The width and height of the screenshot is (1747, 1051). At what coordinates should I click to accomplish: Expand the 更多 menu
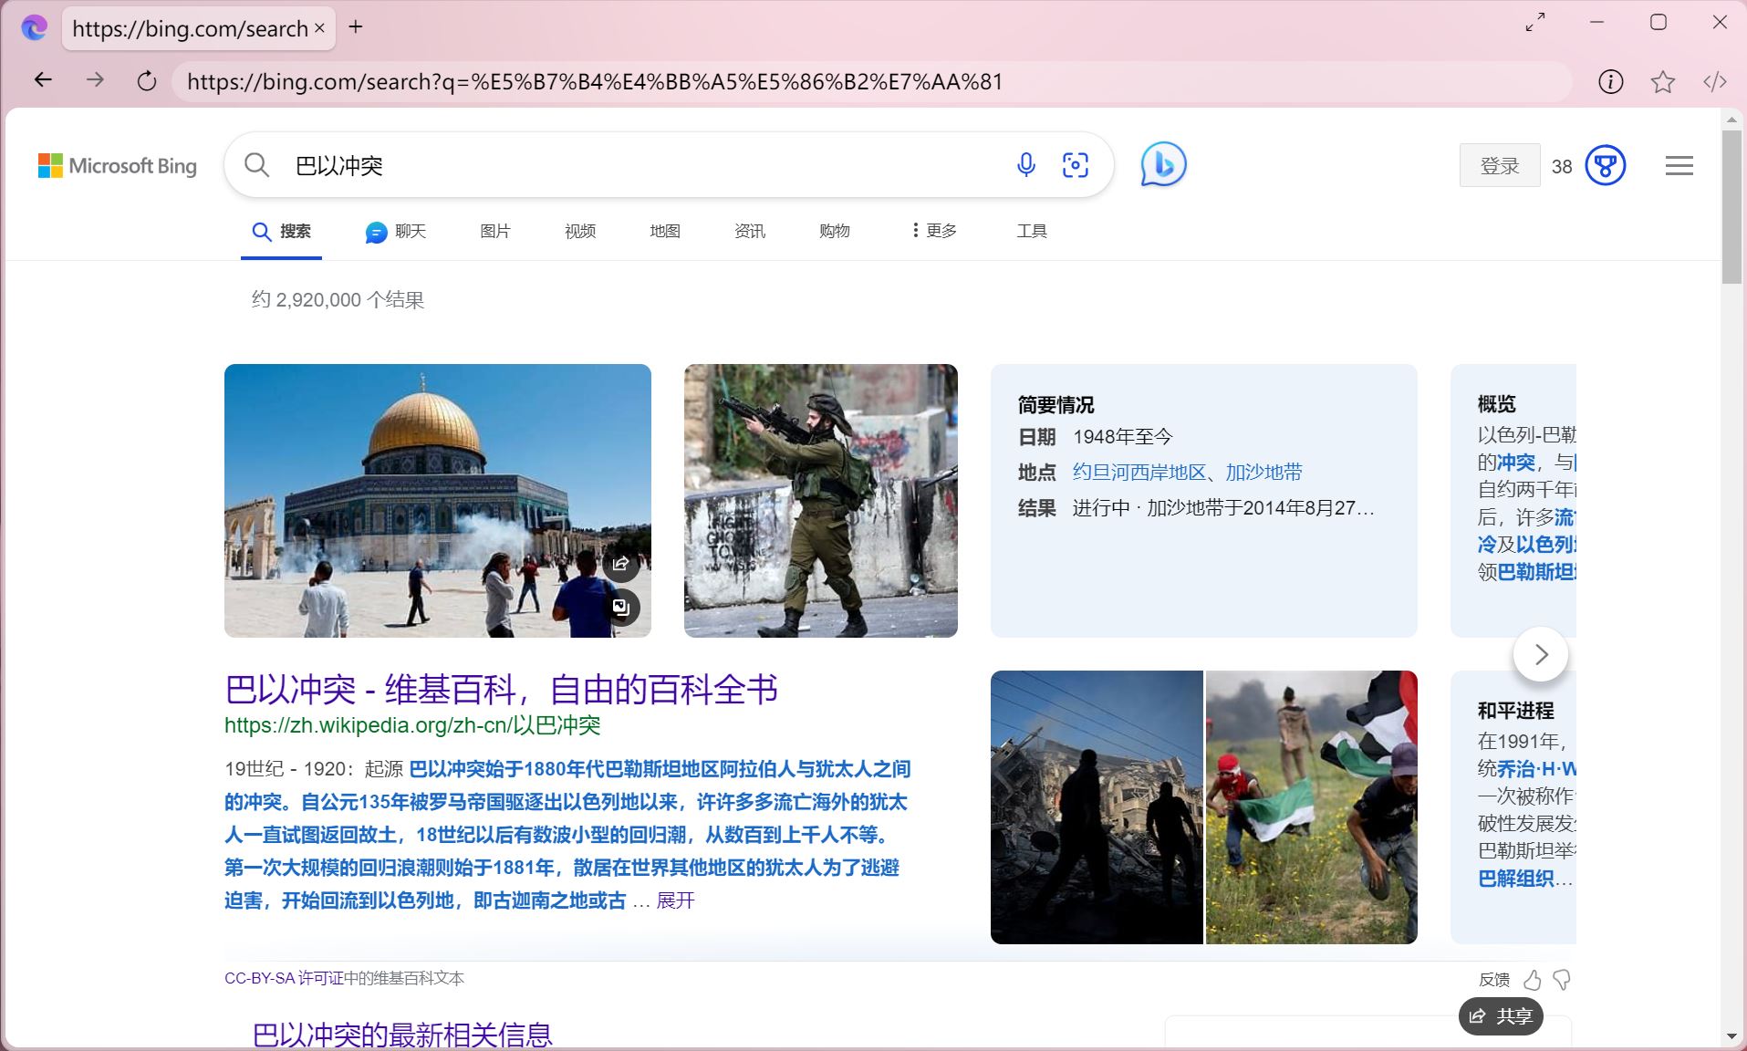click(934, 231)
